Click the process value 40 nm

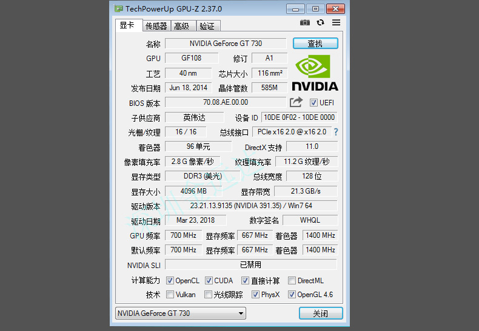[x=188, y=73]
